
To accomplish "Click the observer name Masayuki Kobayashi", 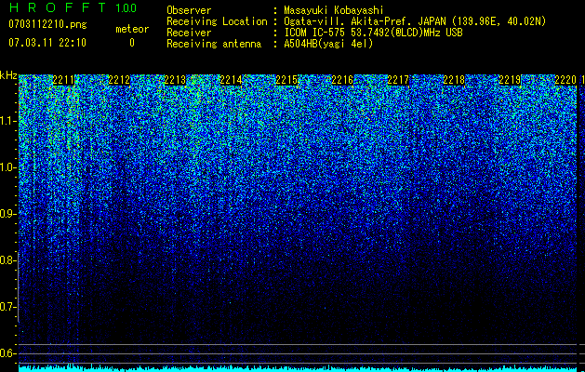I will 334,10.
